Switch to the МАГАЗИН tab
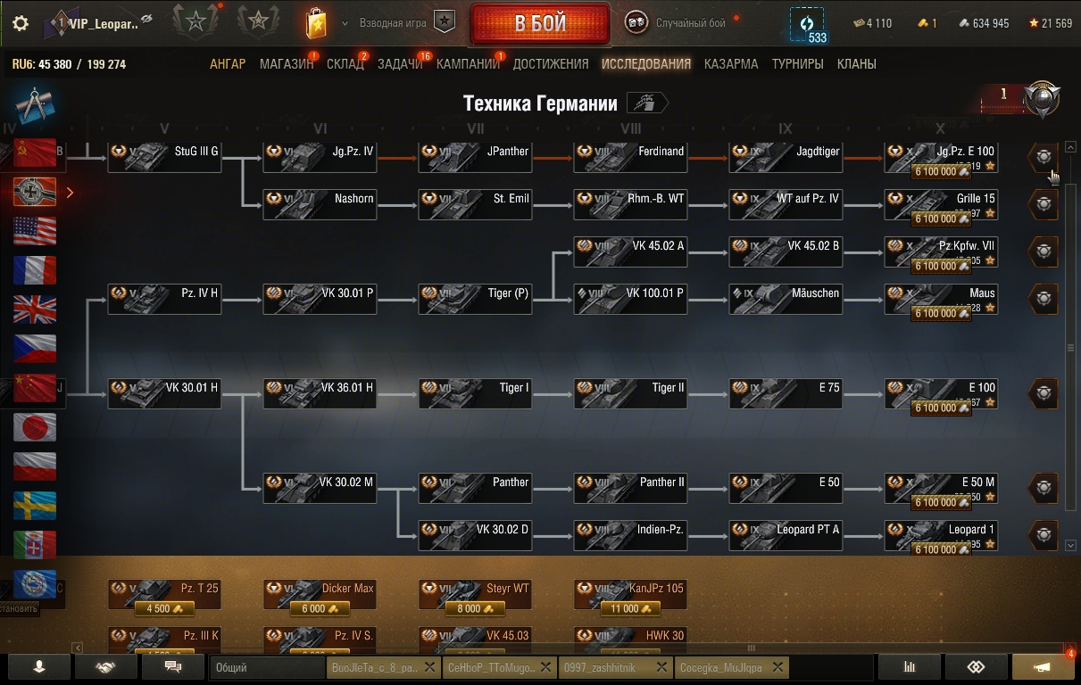The width and height of the screenshot is (1081, 685). click(287, 63)
